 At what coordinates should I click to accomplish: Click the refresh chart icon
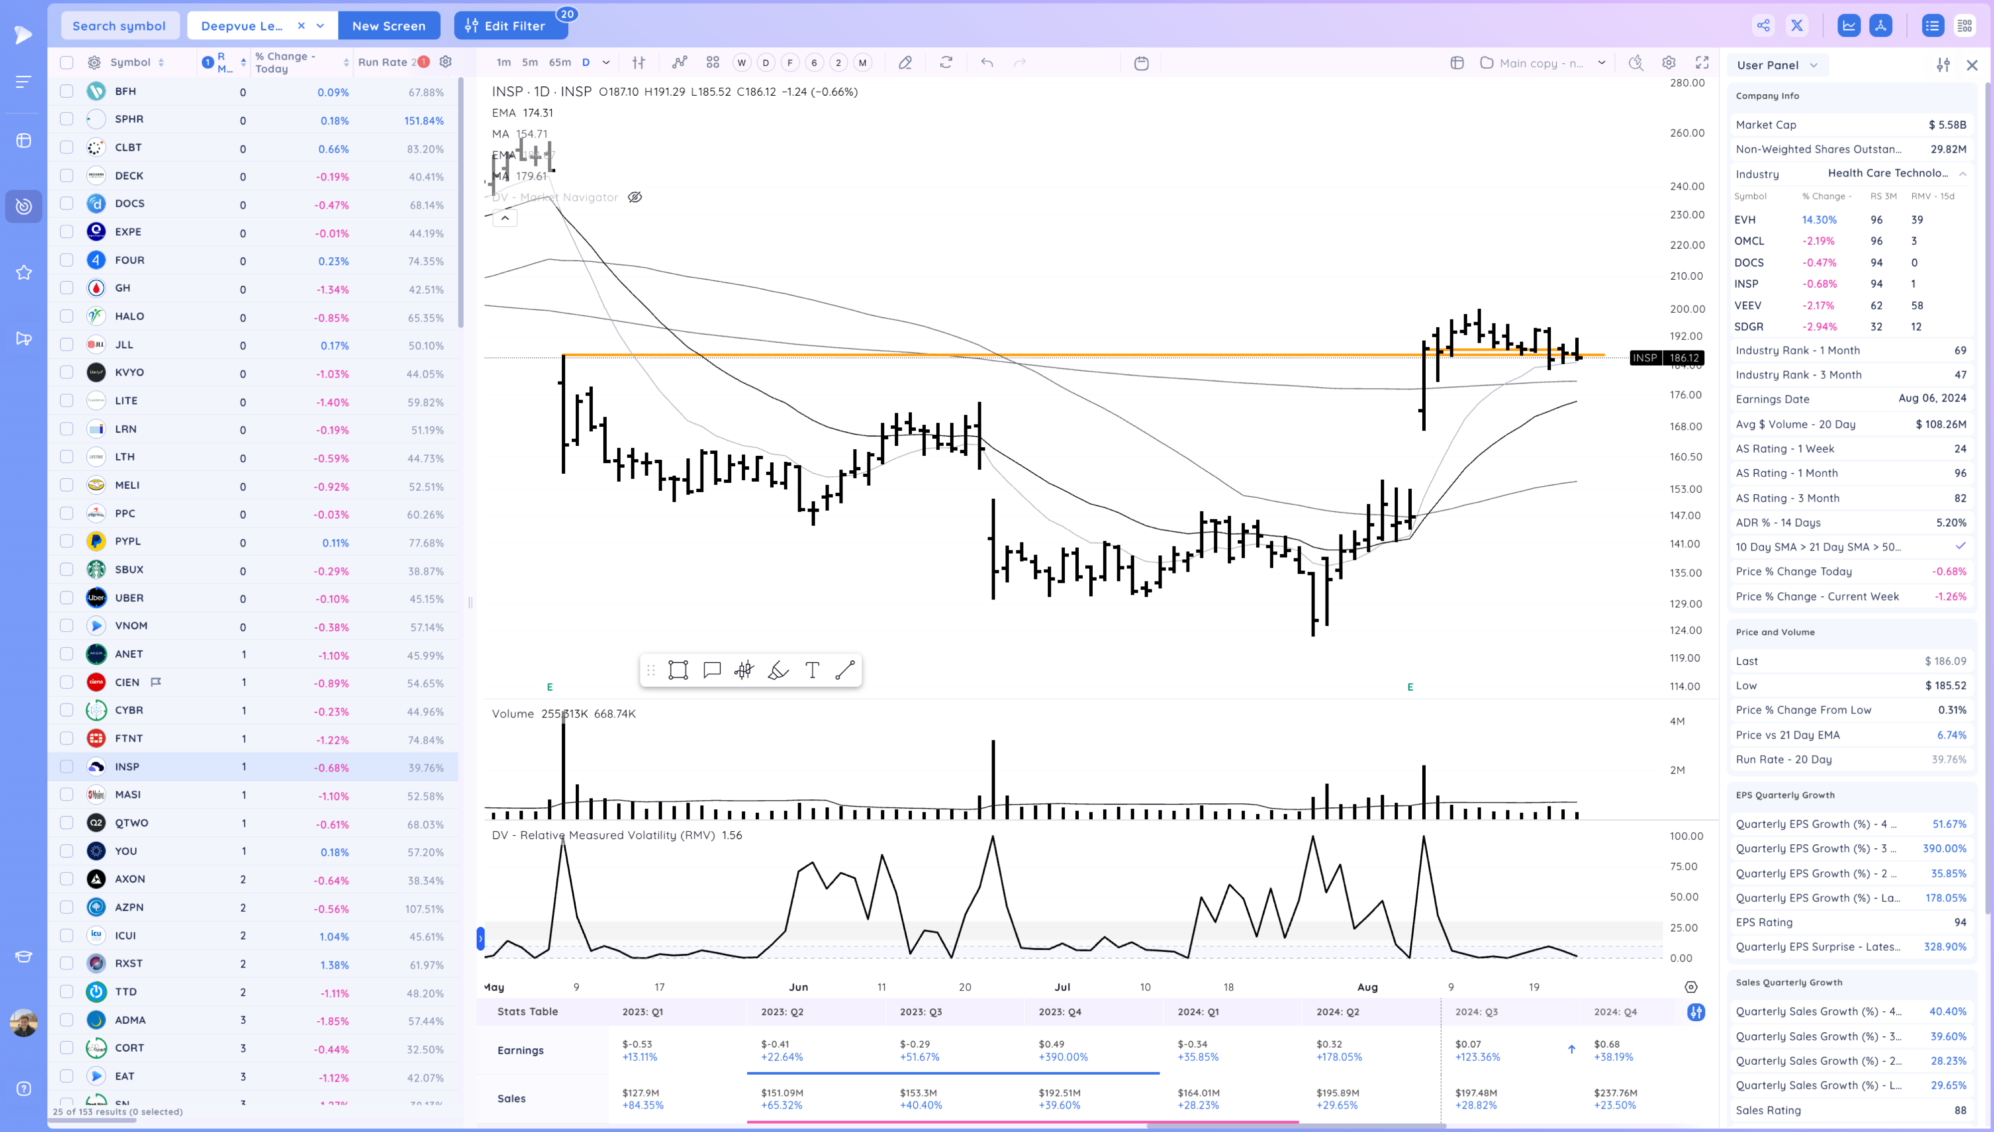click(x=946, y=63)
